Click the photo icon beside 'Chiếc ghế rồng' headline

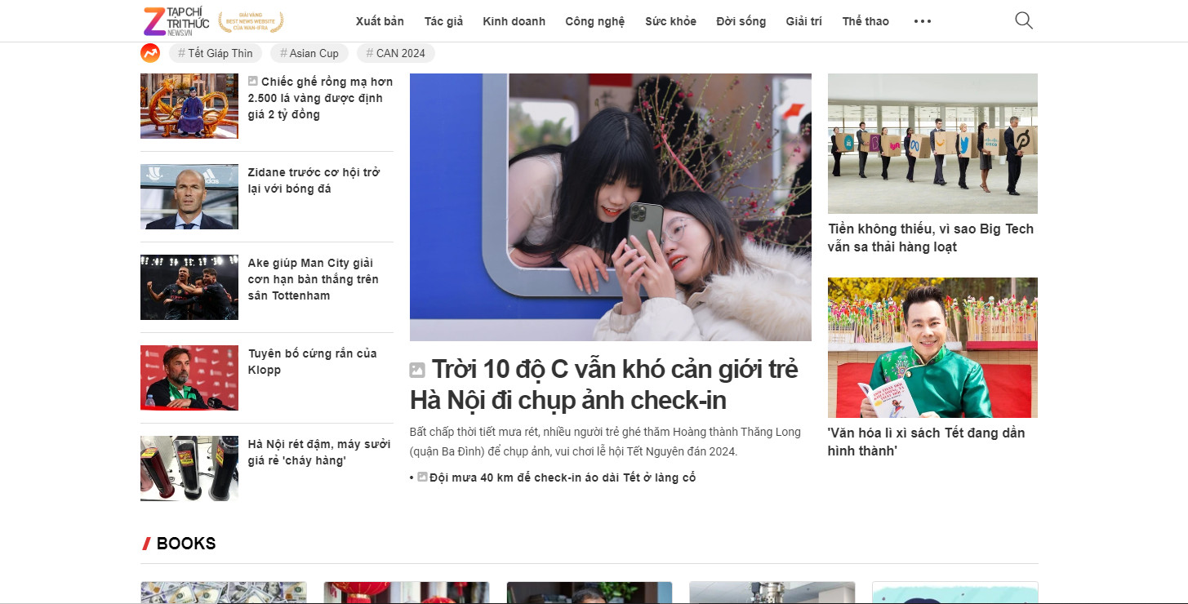(x=252, y=80)
